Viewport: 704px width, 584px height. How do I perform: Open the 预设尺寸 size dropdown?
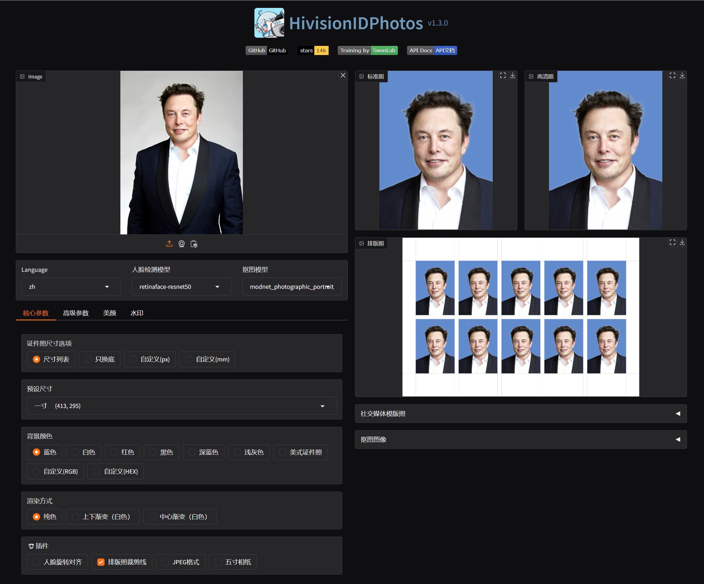tap(181, 406)
